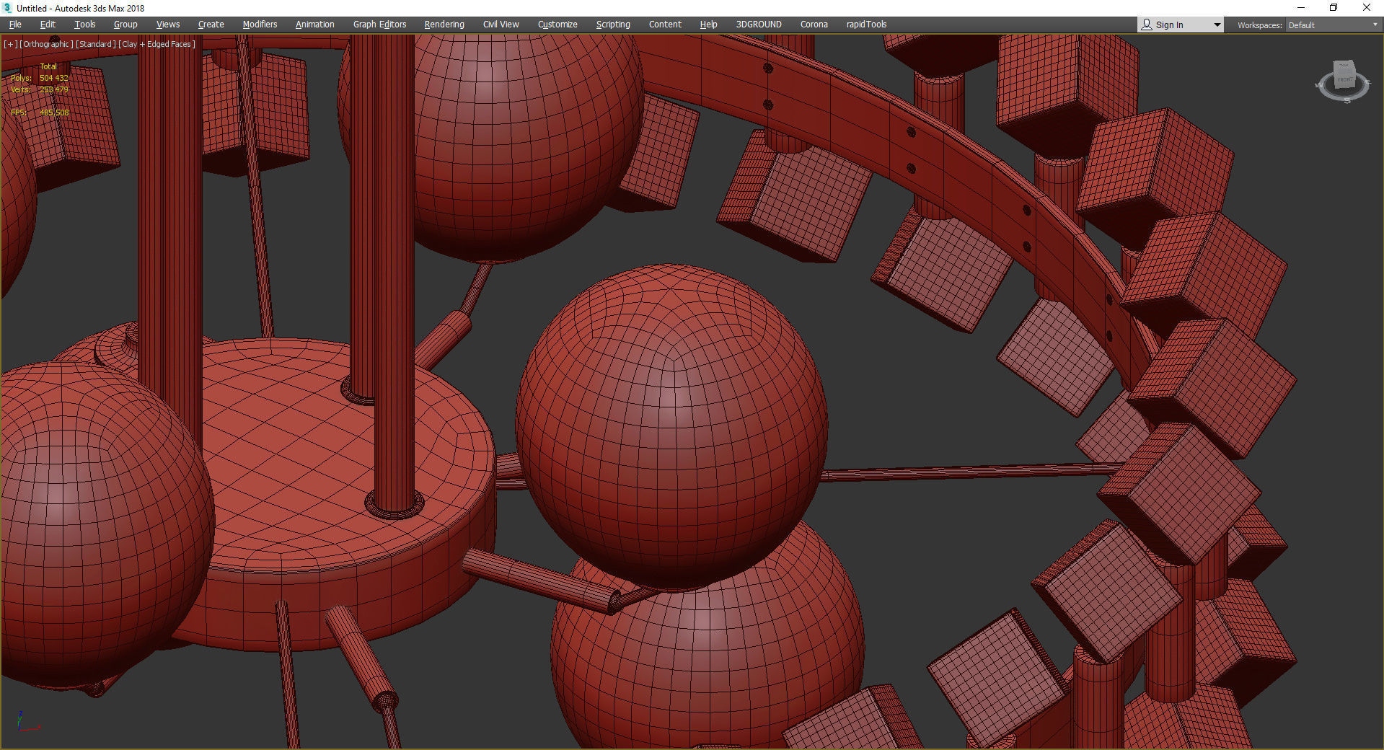Click the 'Polys:' statistics label
This screenshot has width=1384, height=750.
point(21,78)
